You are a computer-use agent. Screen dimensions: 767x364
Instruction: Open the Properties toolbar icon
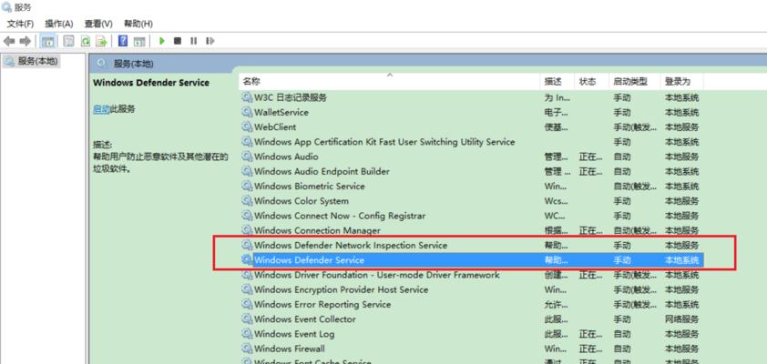point(69,41)
